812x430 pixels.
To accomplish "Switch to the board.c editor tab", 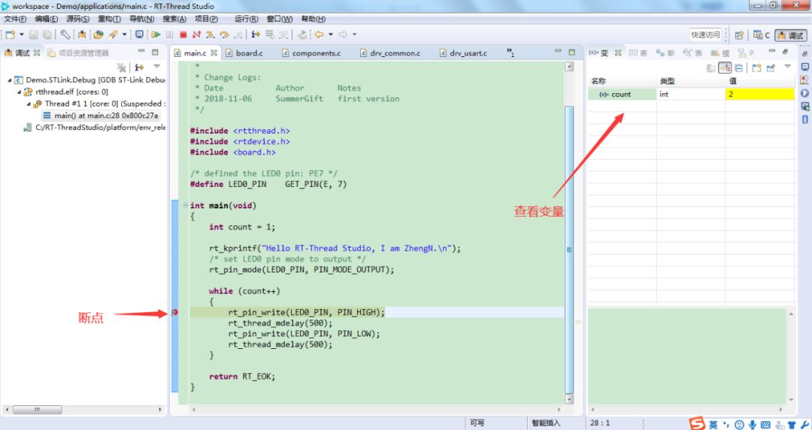I will (x=244, y=53).
